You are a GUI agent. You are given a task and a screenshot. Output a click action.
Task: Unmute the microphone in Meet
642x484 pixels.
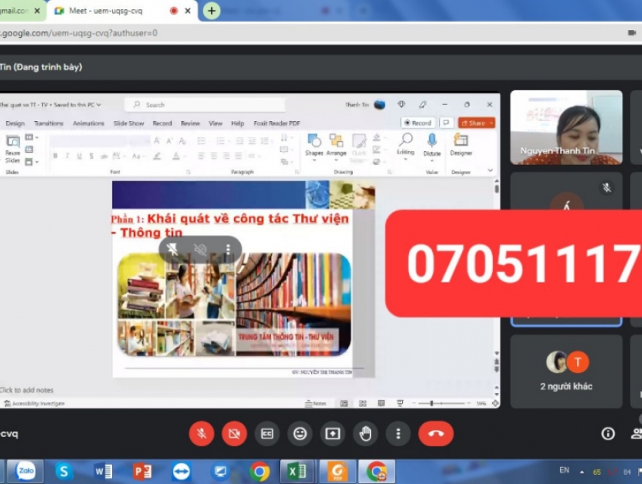pyautogui.click(x=201, y=433)
